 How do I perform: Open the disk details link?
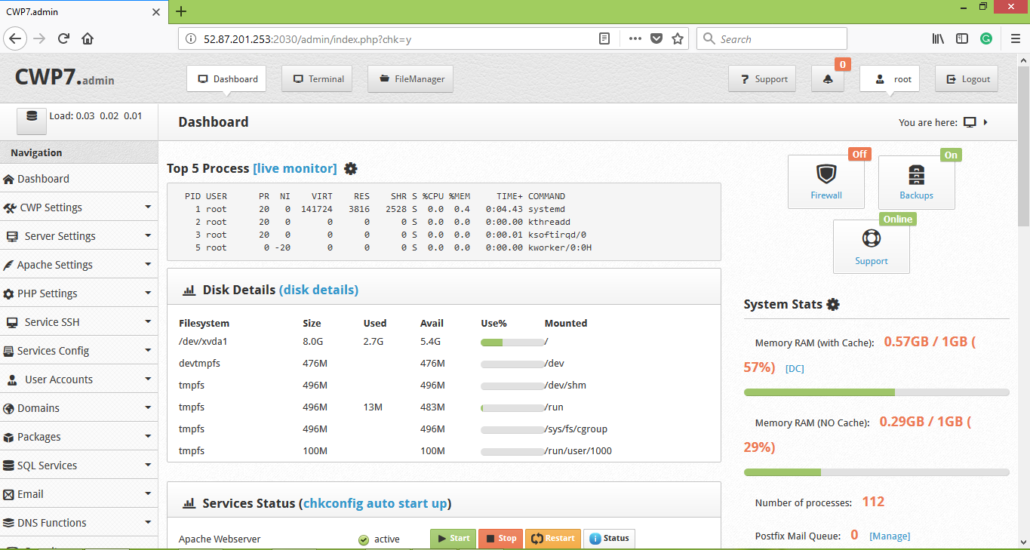(318, 290)
